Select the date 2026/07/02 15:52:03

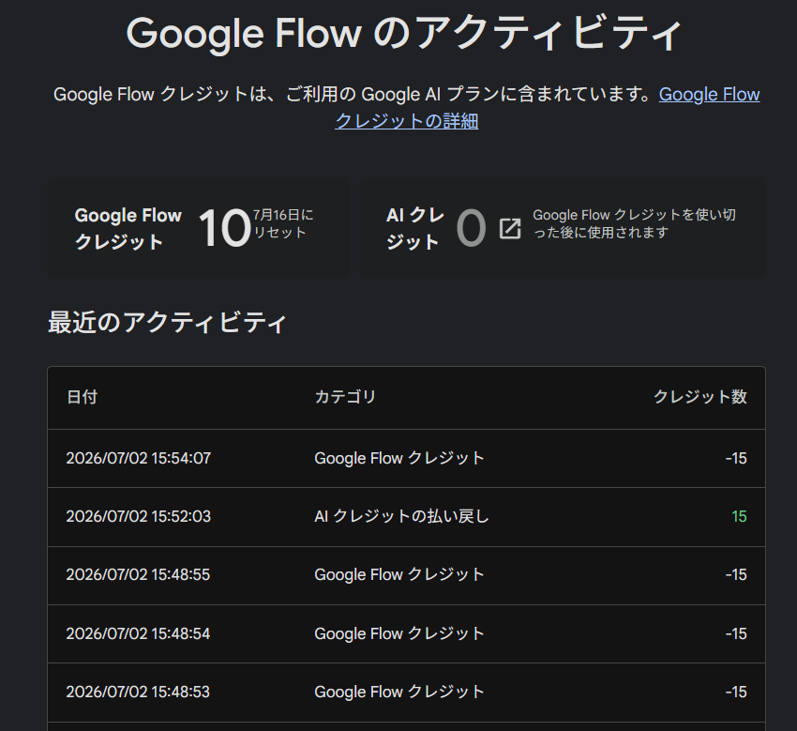point(138,517)
